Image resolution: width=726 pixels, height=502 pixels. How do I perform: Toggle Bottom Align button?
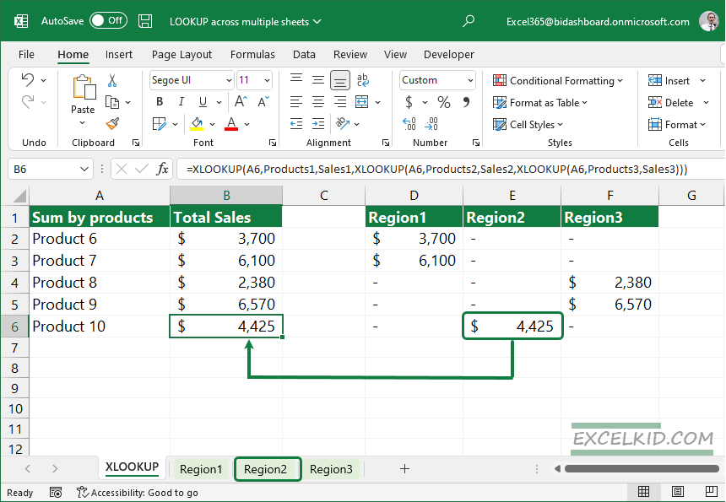(340, 80)
